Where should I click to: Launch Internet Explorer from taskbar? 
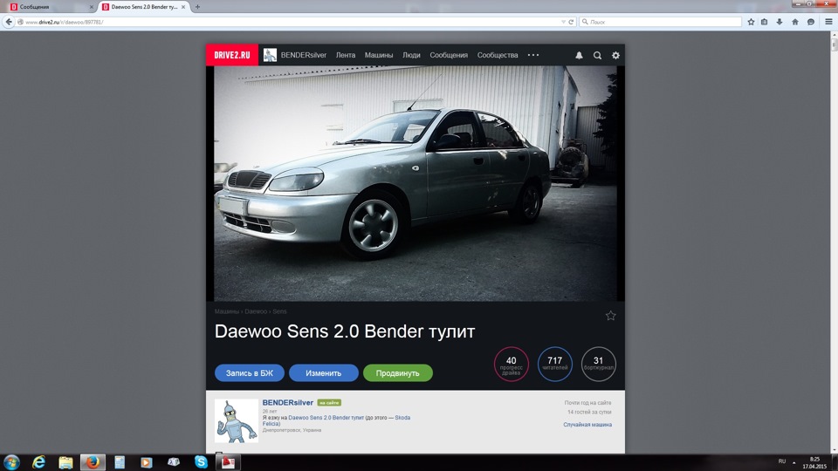point(38,462)
